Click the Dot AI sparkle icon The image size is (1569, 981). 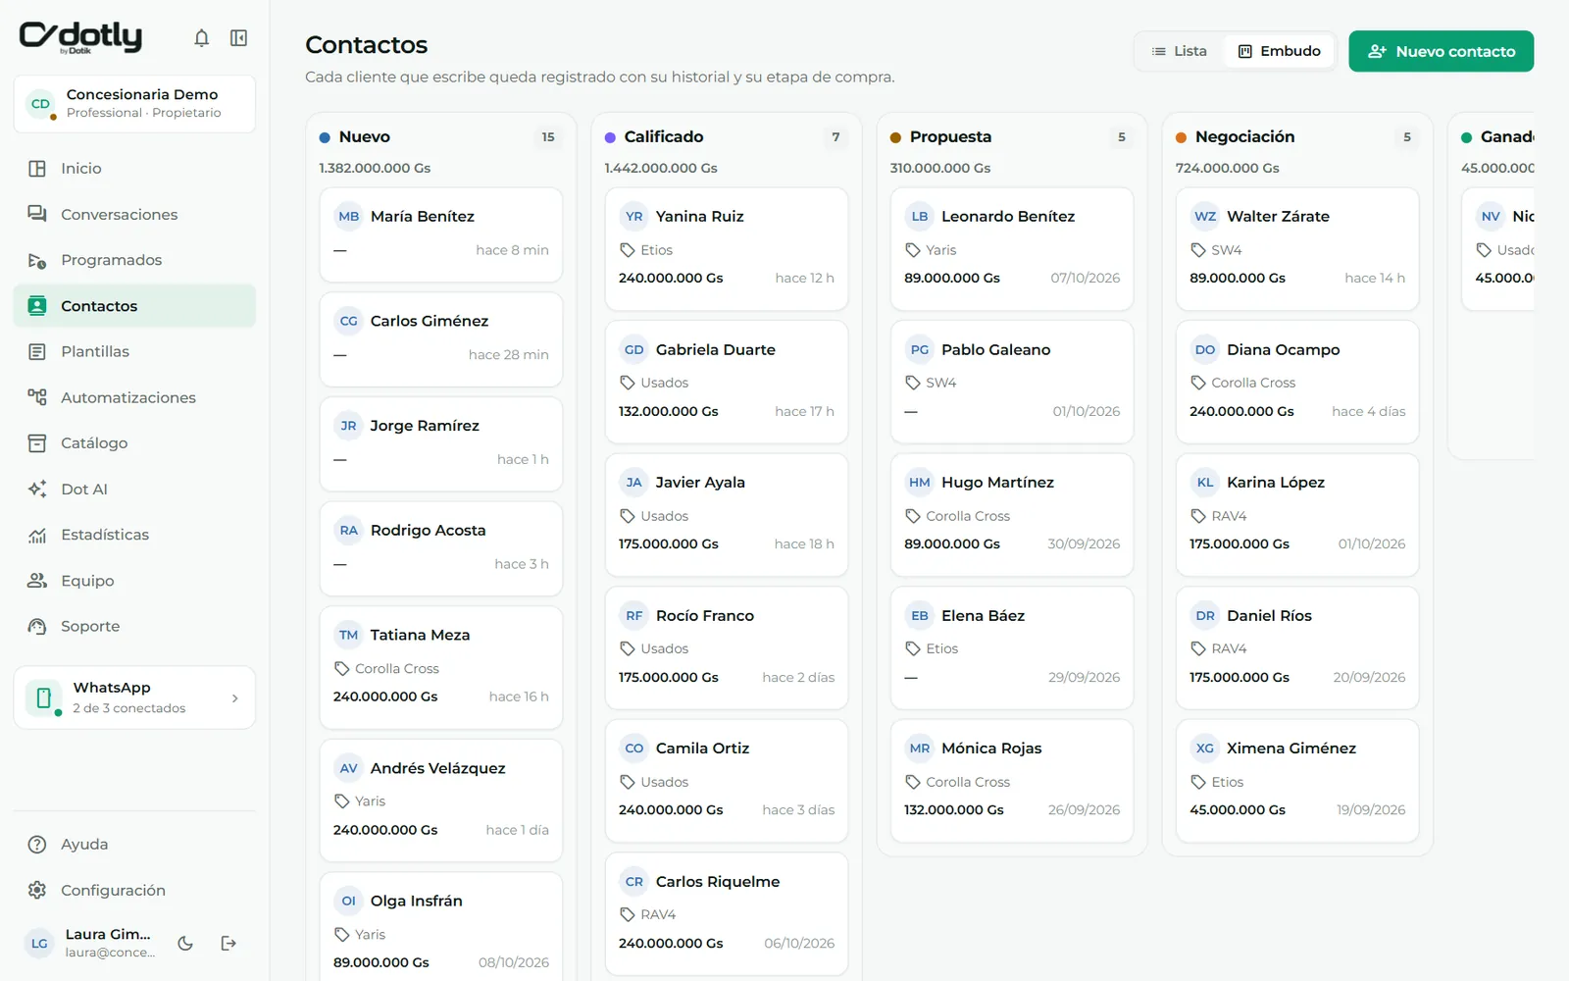[x=37, y=489]
